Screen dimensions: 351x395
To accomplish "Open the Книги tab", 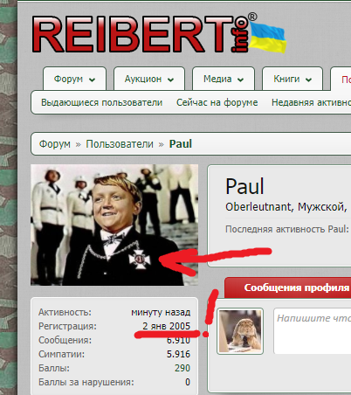I will click(x=292, y=79).
